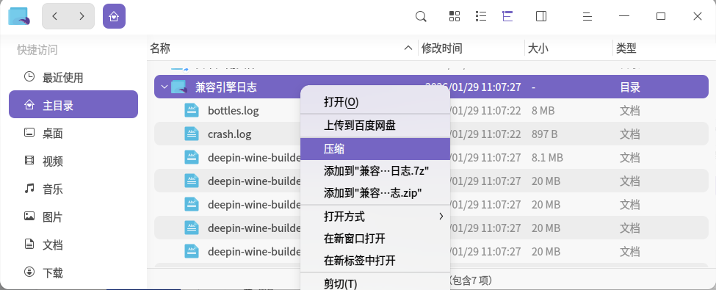The height and width of the screenshot is (290, 716).
Task: Switch to icon grid view
Action: tap(455, 16)
